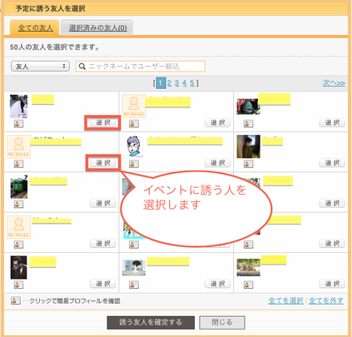Click 選択 for the animals-on-grass friend
The width and height of the screenshot is (352, 337).
click(332, 284)
